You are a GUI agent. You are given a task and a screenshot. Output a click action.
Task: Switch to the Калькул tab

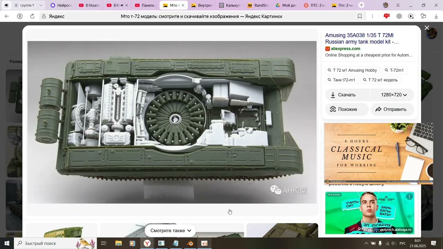(x=230, y=5)
